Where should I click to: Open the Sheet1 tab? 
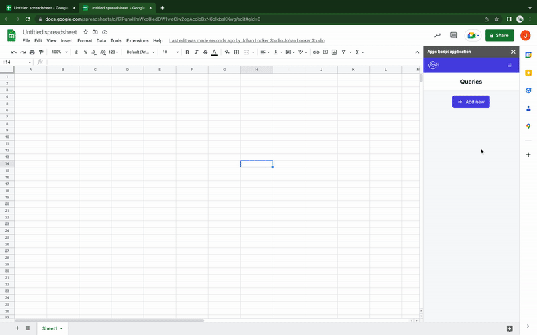(52, 328)
